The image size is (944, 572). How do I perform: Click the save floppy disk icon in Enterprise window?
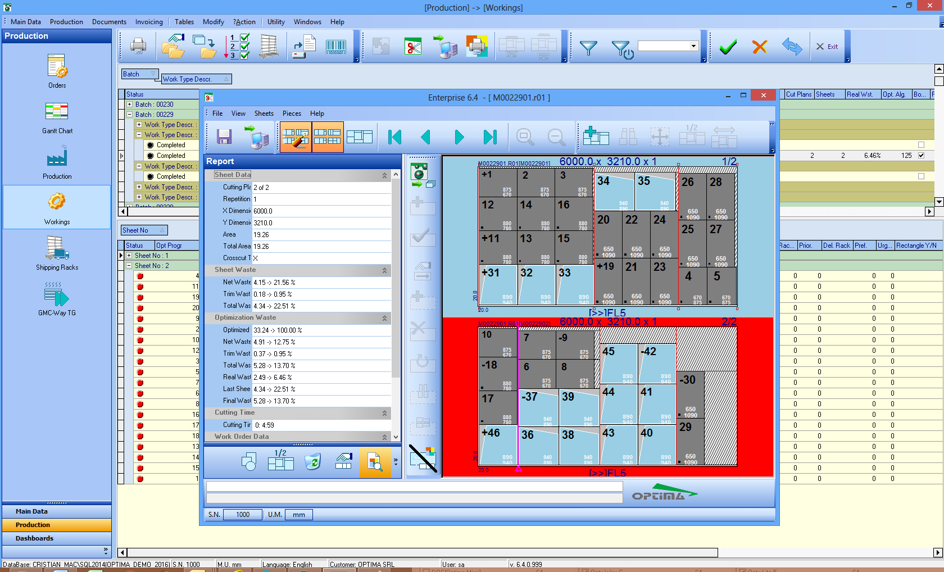(224, 137)
